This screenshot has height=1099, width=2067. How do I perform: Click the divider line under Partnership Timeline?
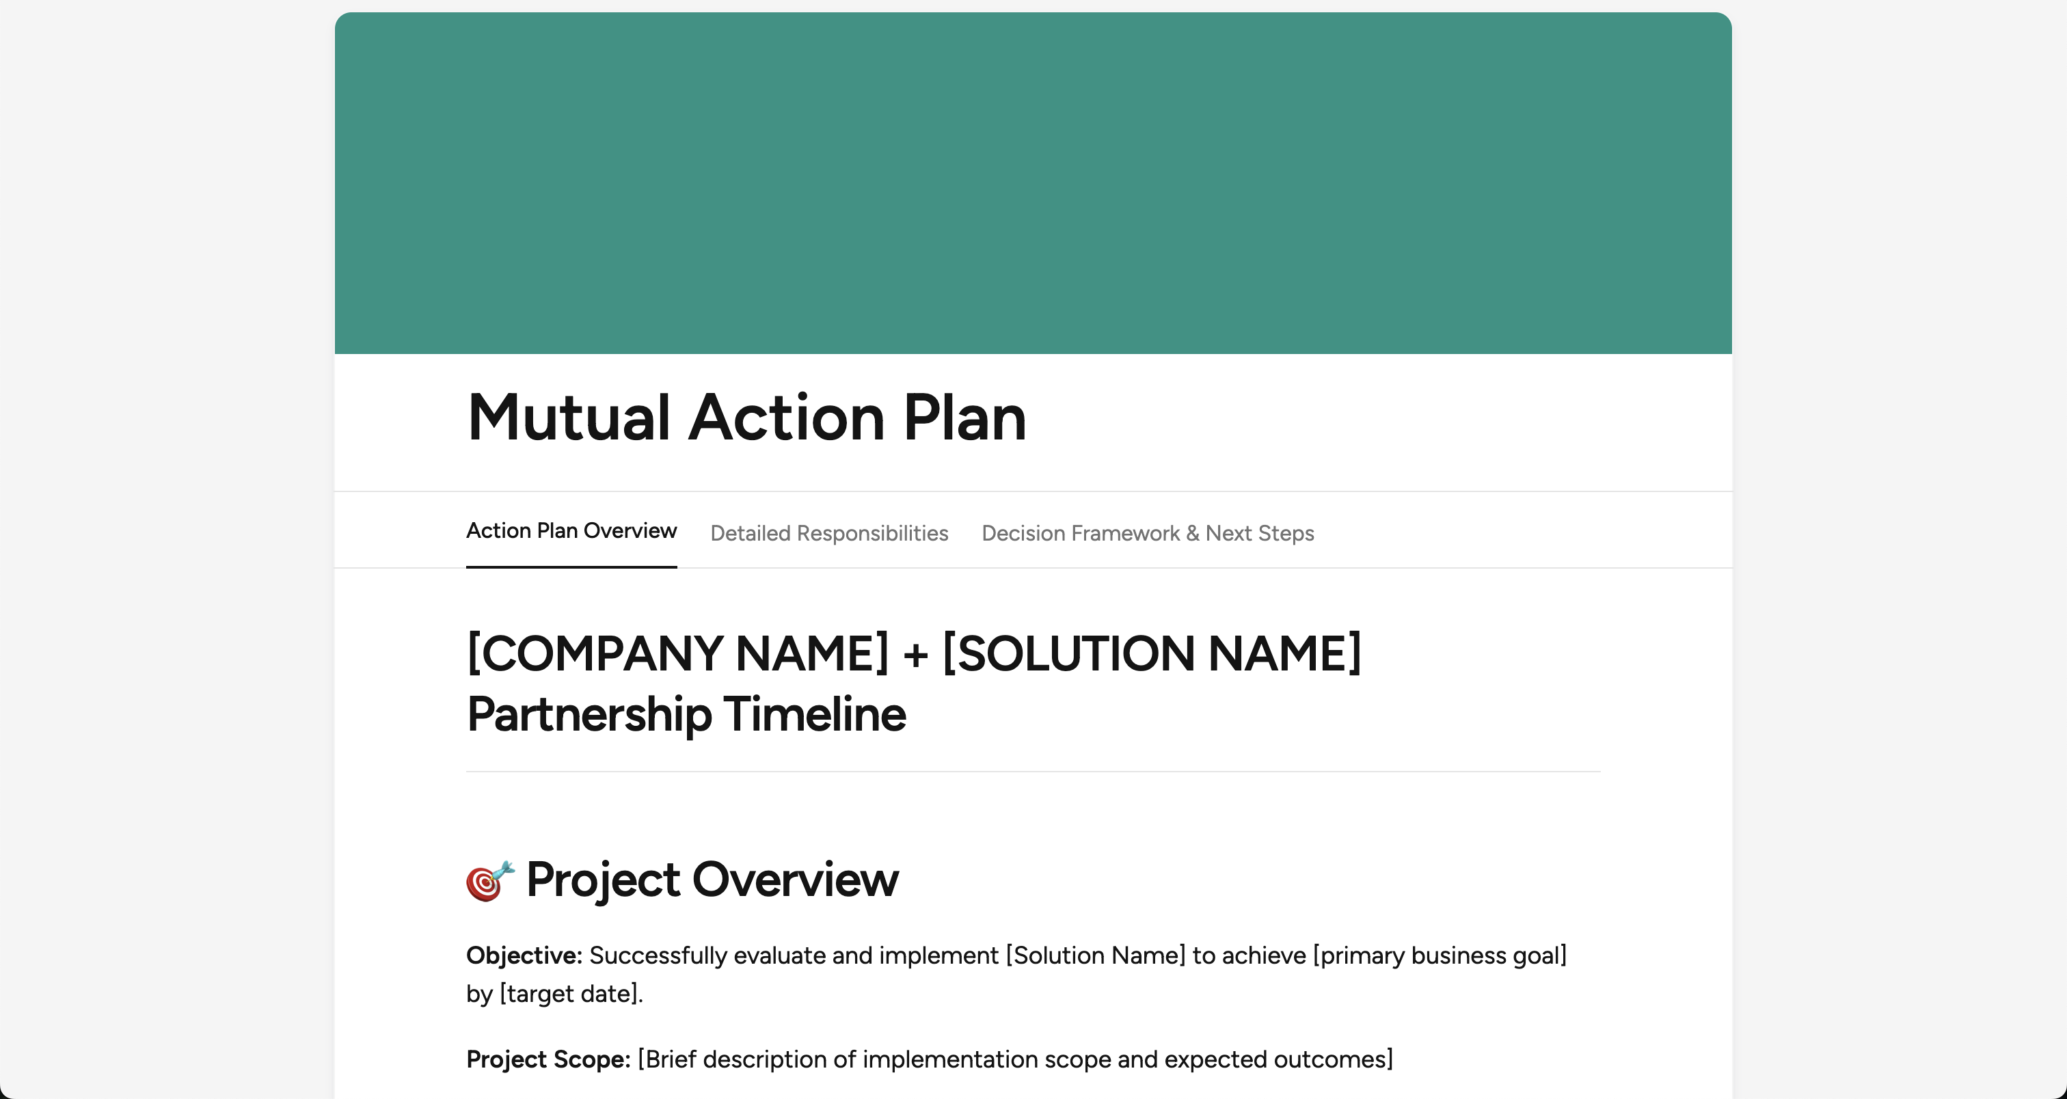[x=1033, y=772]
